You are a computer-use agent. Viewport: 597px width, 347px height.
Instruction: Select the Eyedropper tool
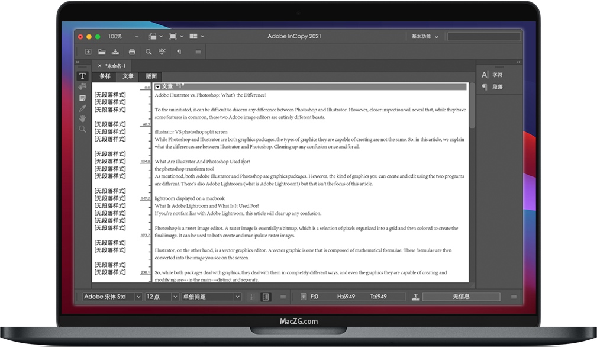click(x=82, y=108)
